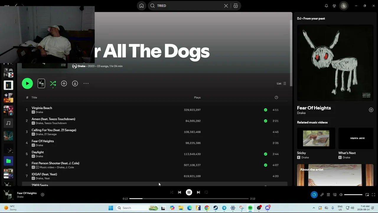Open the Teezo Touchdown artist link
The height and width of the screenshot is (213, 378).
(56, 123)
